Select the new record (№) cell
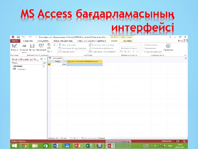Image resolution: width=198 pixels, height=149 pixels. click(59, 64)
